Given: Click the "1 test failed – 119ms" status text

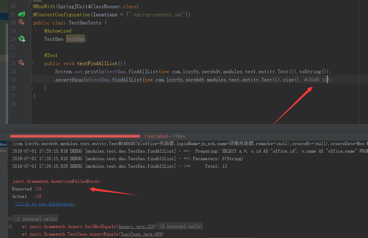Looking at the screenshot, I should [165, 136].
